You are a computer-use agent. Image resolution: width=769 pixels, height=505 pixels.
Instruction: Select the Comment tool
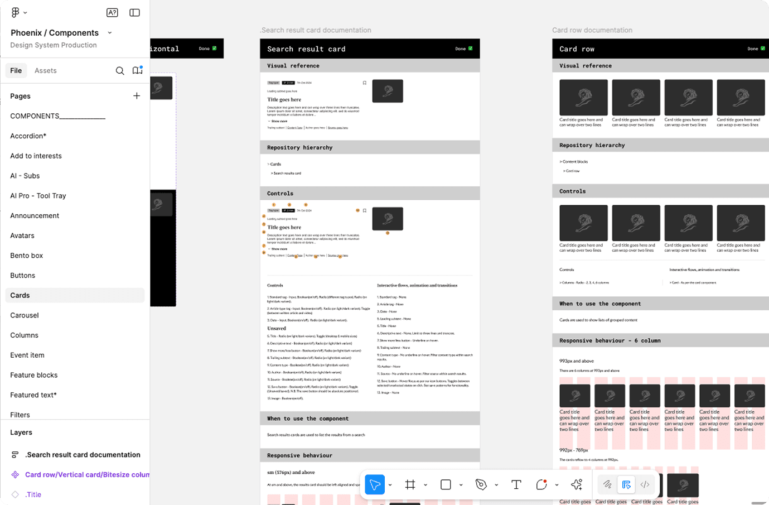point(541,484)
